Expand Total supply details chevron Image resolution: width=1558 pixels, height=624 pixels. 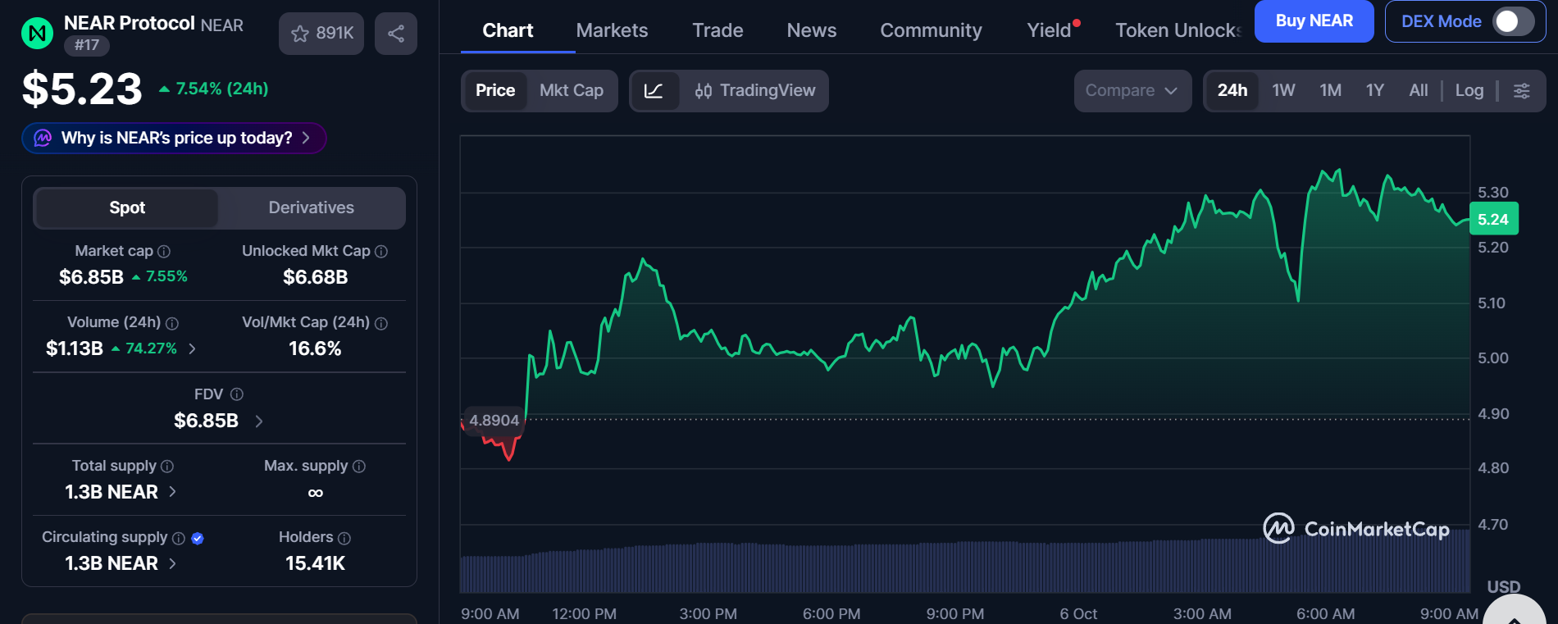click(x=172, y=492)
